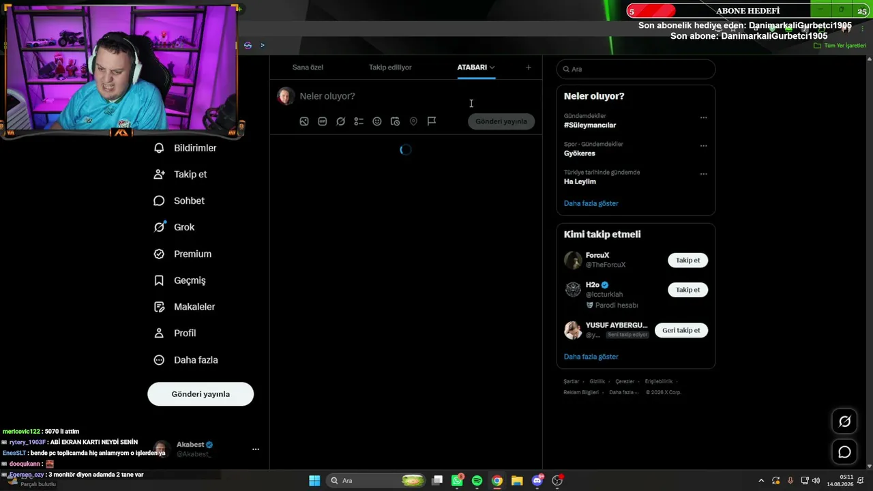Open the ForcuX suggested profile avatar
This screenshot has height=491, width=873.
[573, 260]
